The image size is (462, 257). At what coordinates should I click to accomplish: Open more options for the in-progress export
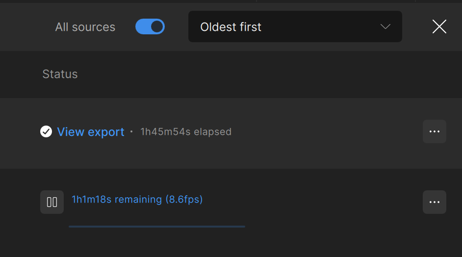[x=434, y=202]
